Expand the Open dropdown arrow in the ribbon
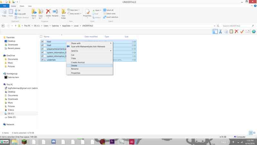257x145 pixels. [x=101, y=10]
